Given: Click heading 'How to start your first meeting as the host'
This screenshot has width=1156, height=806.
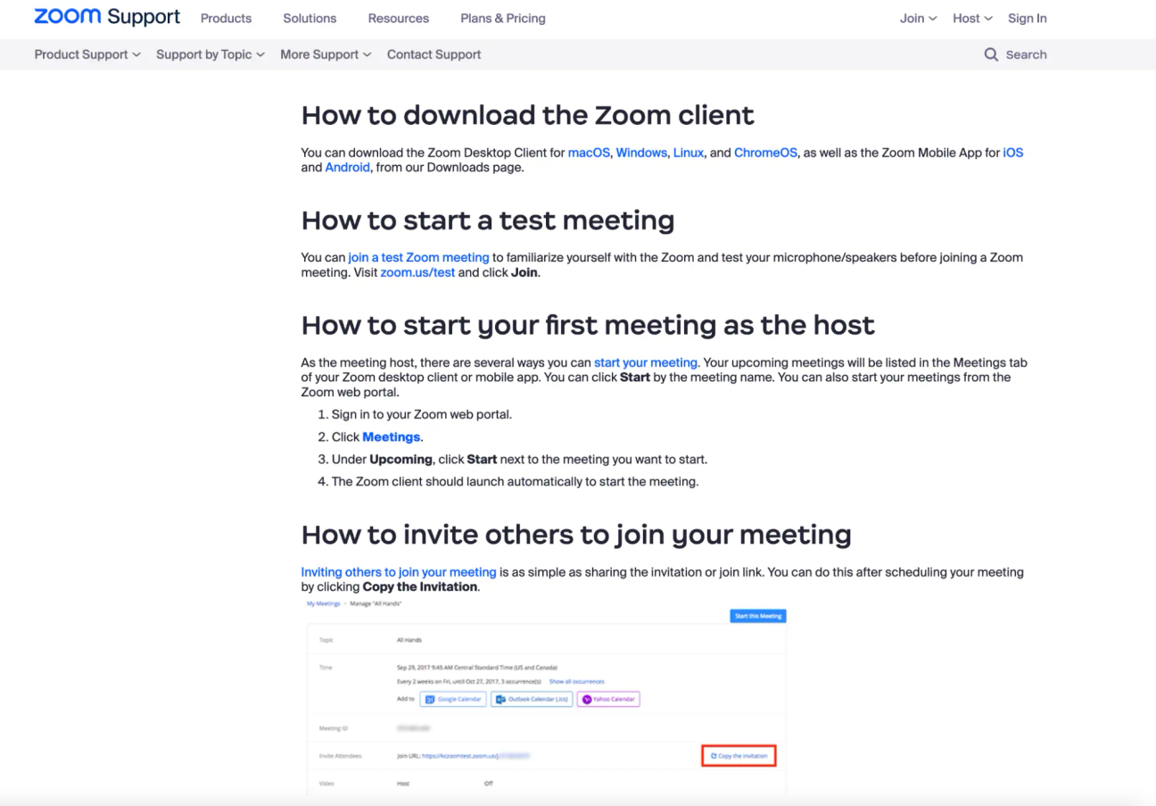Looking at the screenshot, I should (588, 325).
